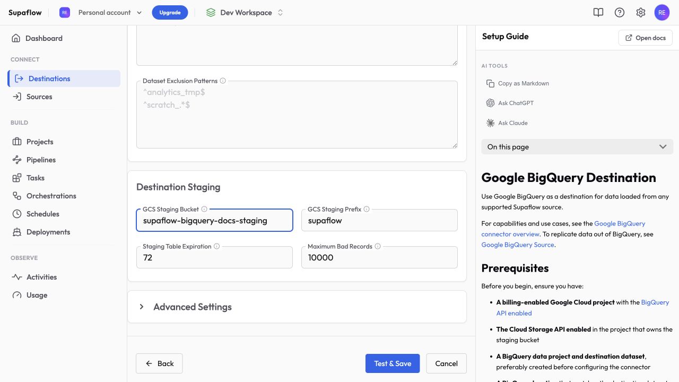Click the Pipelines icon in sidebar

coord(17,160)
